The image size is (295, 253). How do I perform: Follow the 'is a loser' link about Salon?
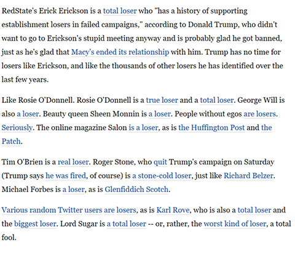[x=143, y=127]
